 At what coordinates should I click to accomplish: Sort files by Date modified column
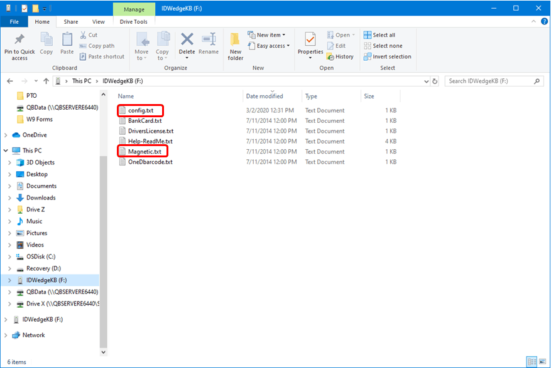coord(265,97)
